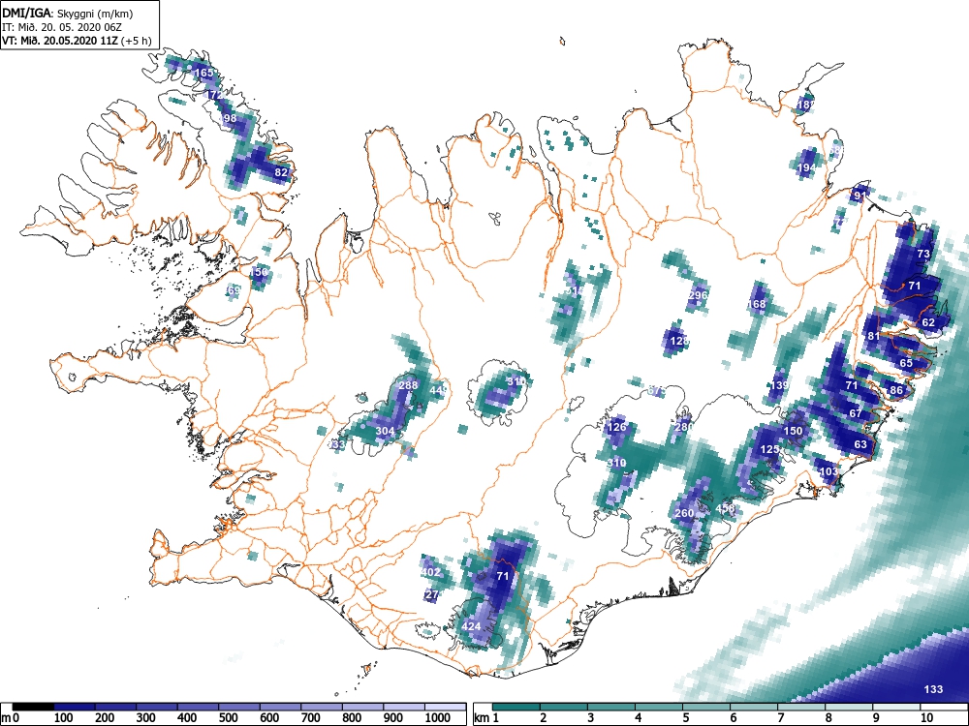The height and width of the screenshot is (726, 969).
Task: Click the visibility value 260 on the map
Action: pyautogui.click(x=684, y=513)
